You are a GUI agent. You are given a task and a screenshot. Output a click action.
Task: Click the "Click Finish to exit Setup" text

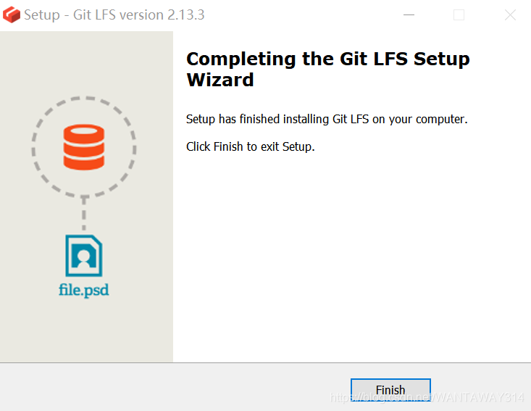[x=250, y=146]
